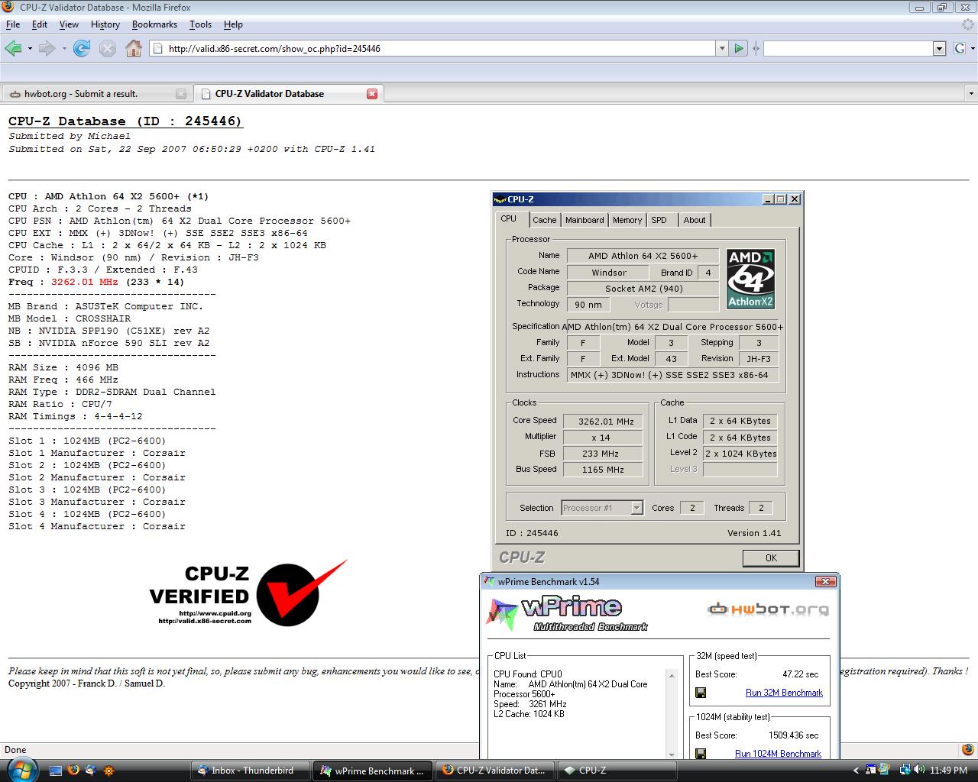Close the CPU-Z Validator Database tab
The image size is (978, 782).
(372, 94)
